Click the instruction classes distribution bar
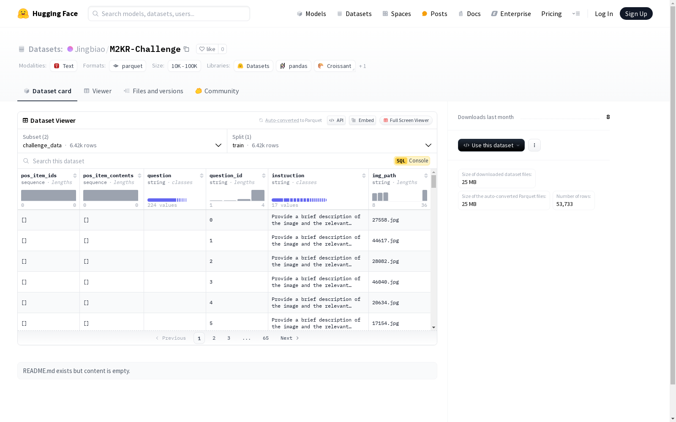The height and width of the screenshot is (422, 676). pyautogui.click(x=299, y=200)
